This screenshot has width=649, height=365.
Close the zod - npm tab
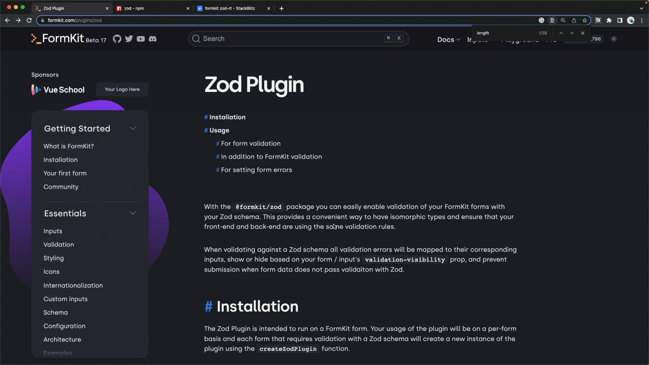point(188,8)
